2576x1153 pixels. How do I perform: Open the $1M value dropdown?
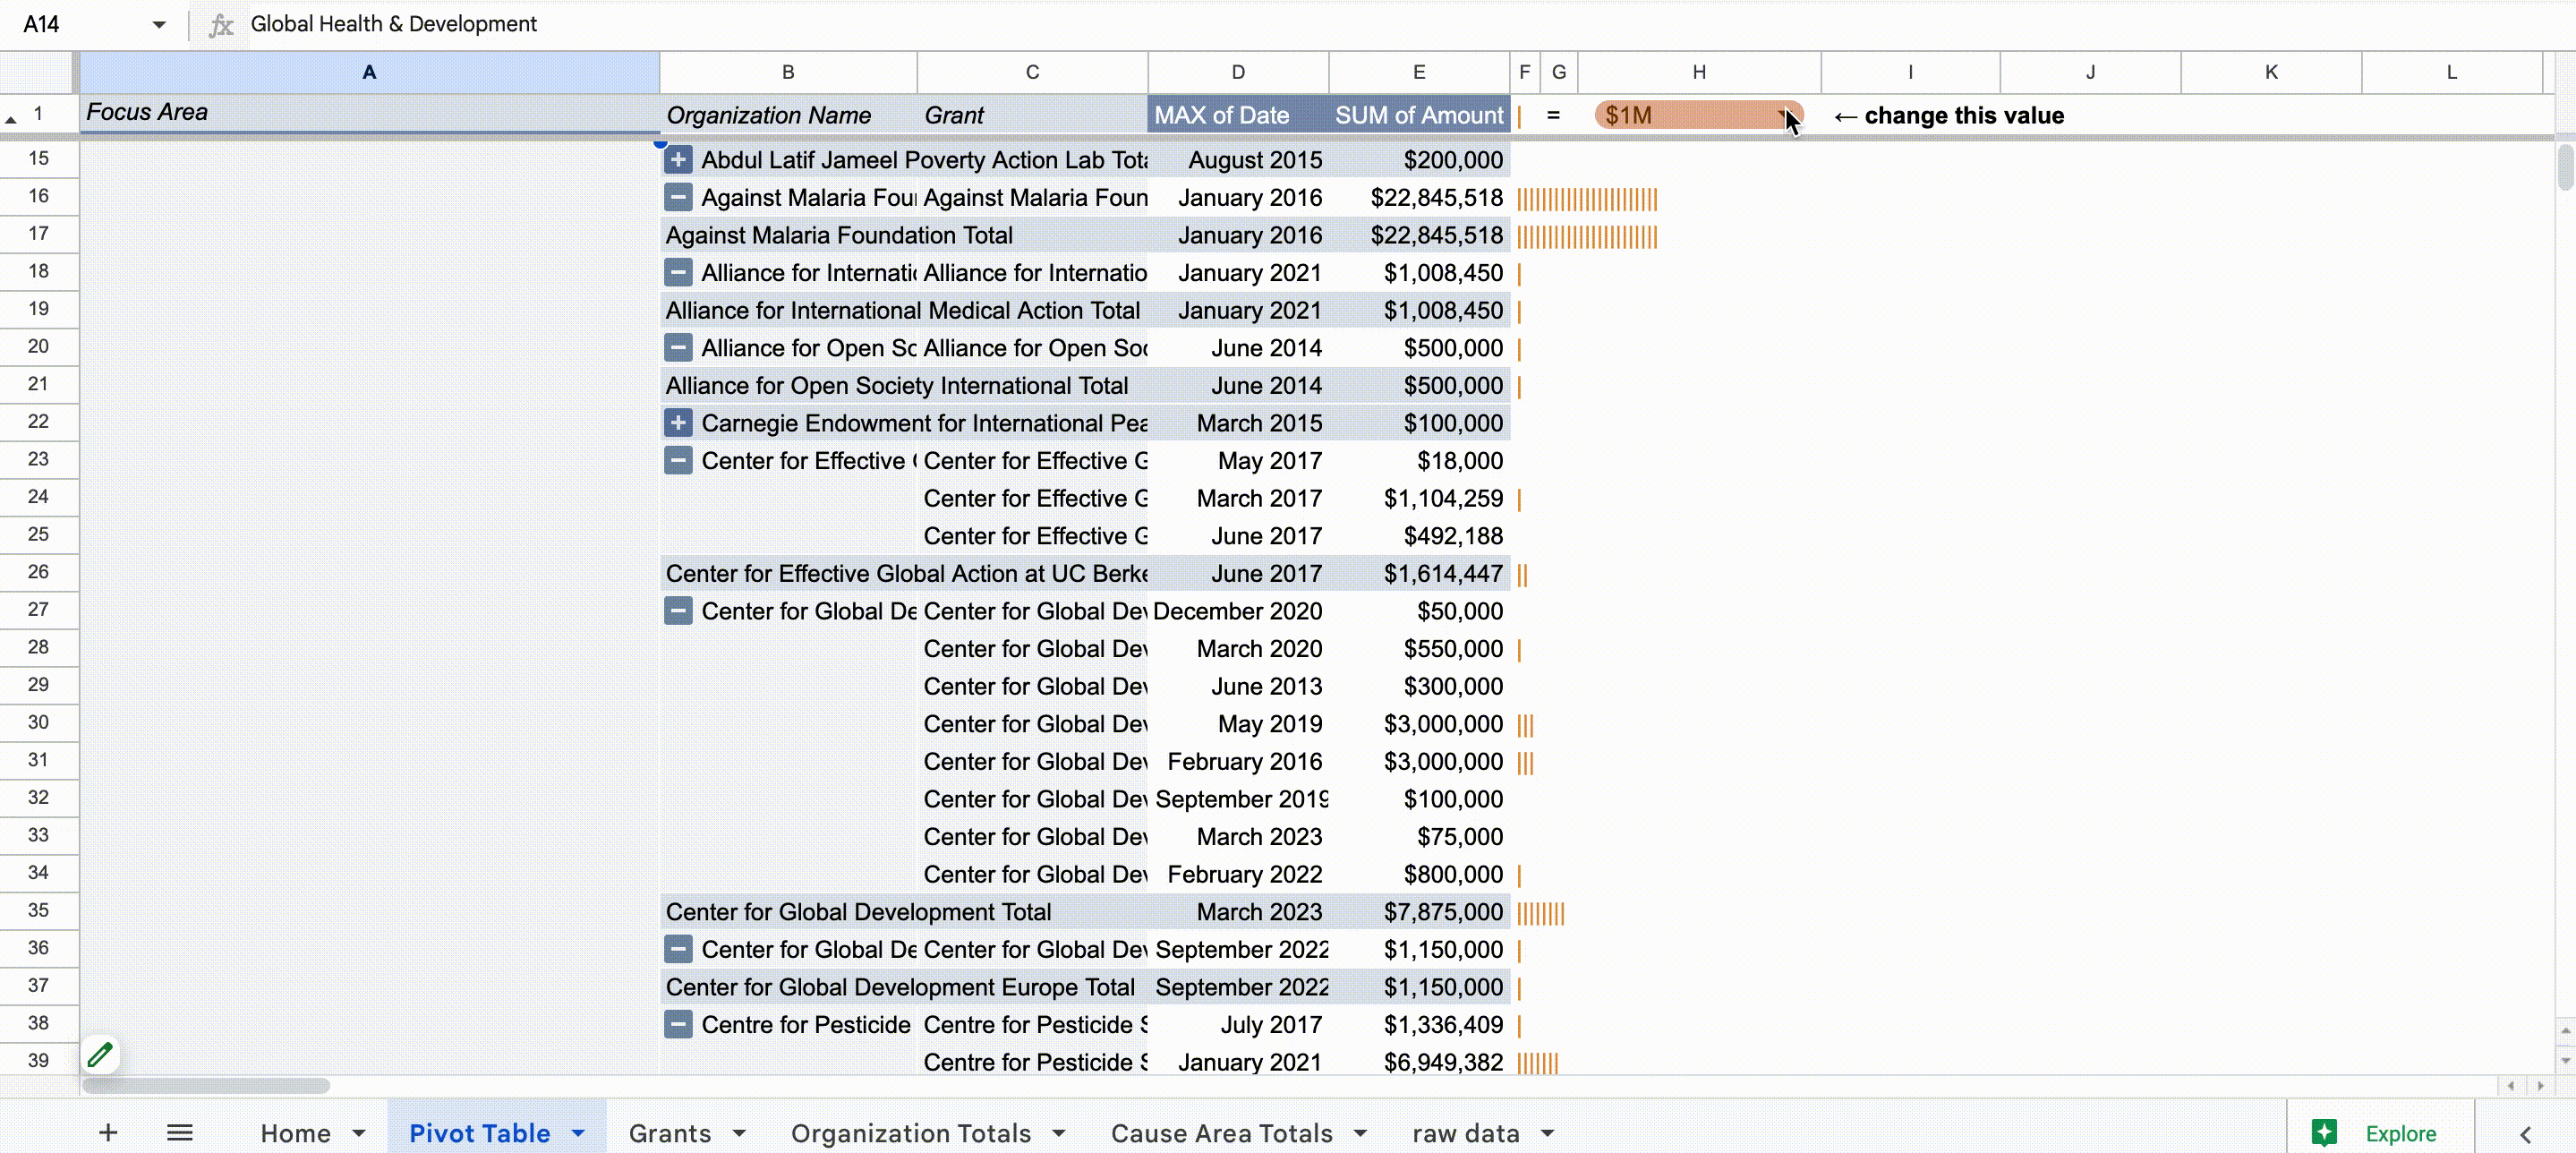click(x=1785, y=115)
